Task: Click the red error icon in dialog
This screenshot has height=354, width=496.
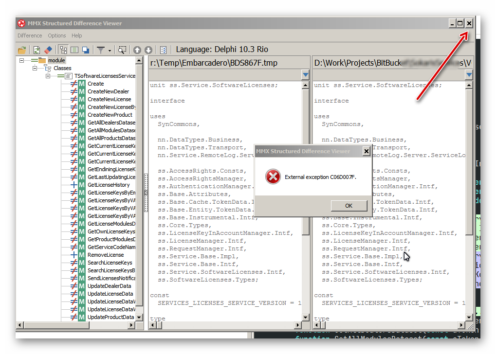Action: pos(273,177)
